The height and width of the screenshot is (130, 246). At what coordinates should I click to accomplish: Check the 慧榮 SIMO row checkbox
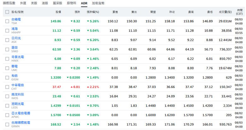click(7, 50)
